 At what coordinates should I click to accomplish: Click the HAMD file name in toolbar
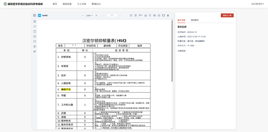45,15
